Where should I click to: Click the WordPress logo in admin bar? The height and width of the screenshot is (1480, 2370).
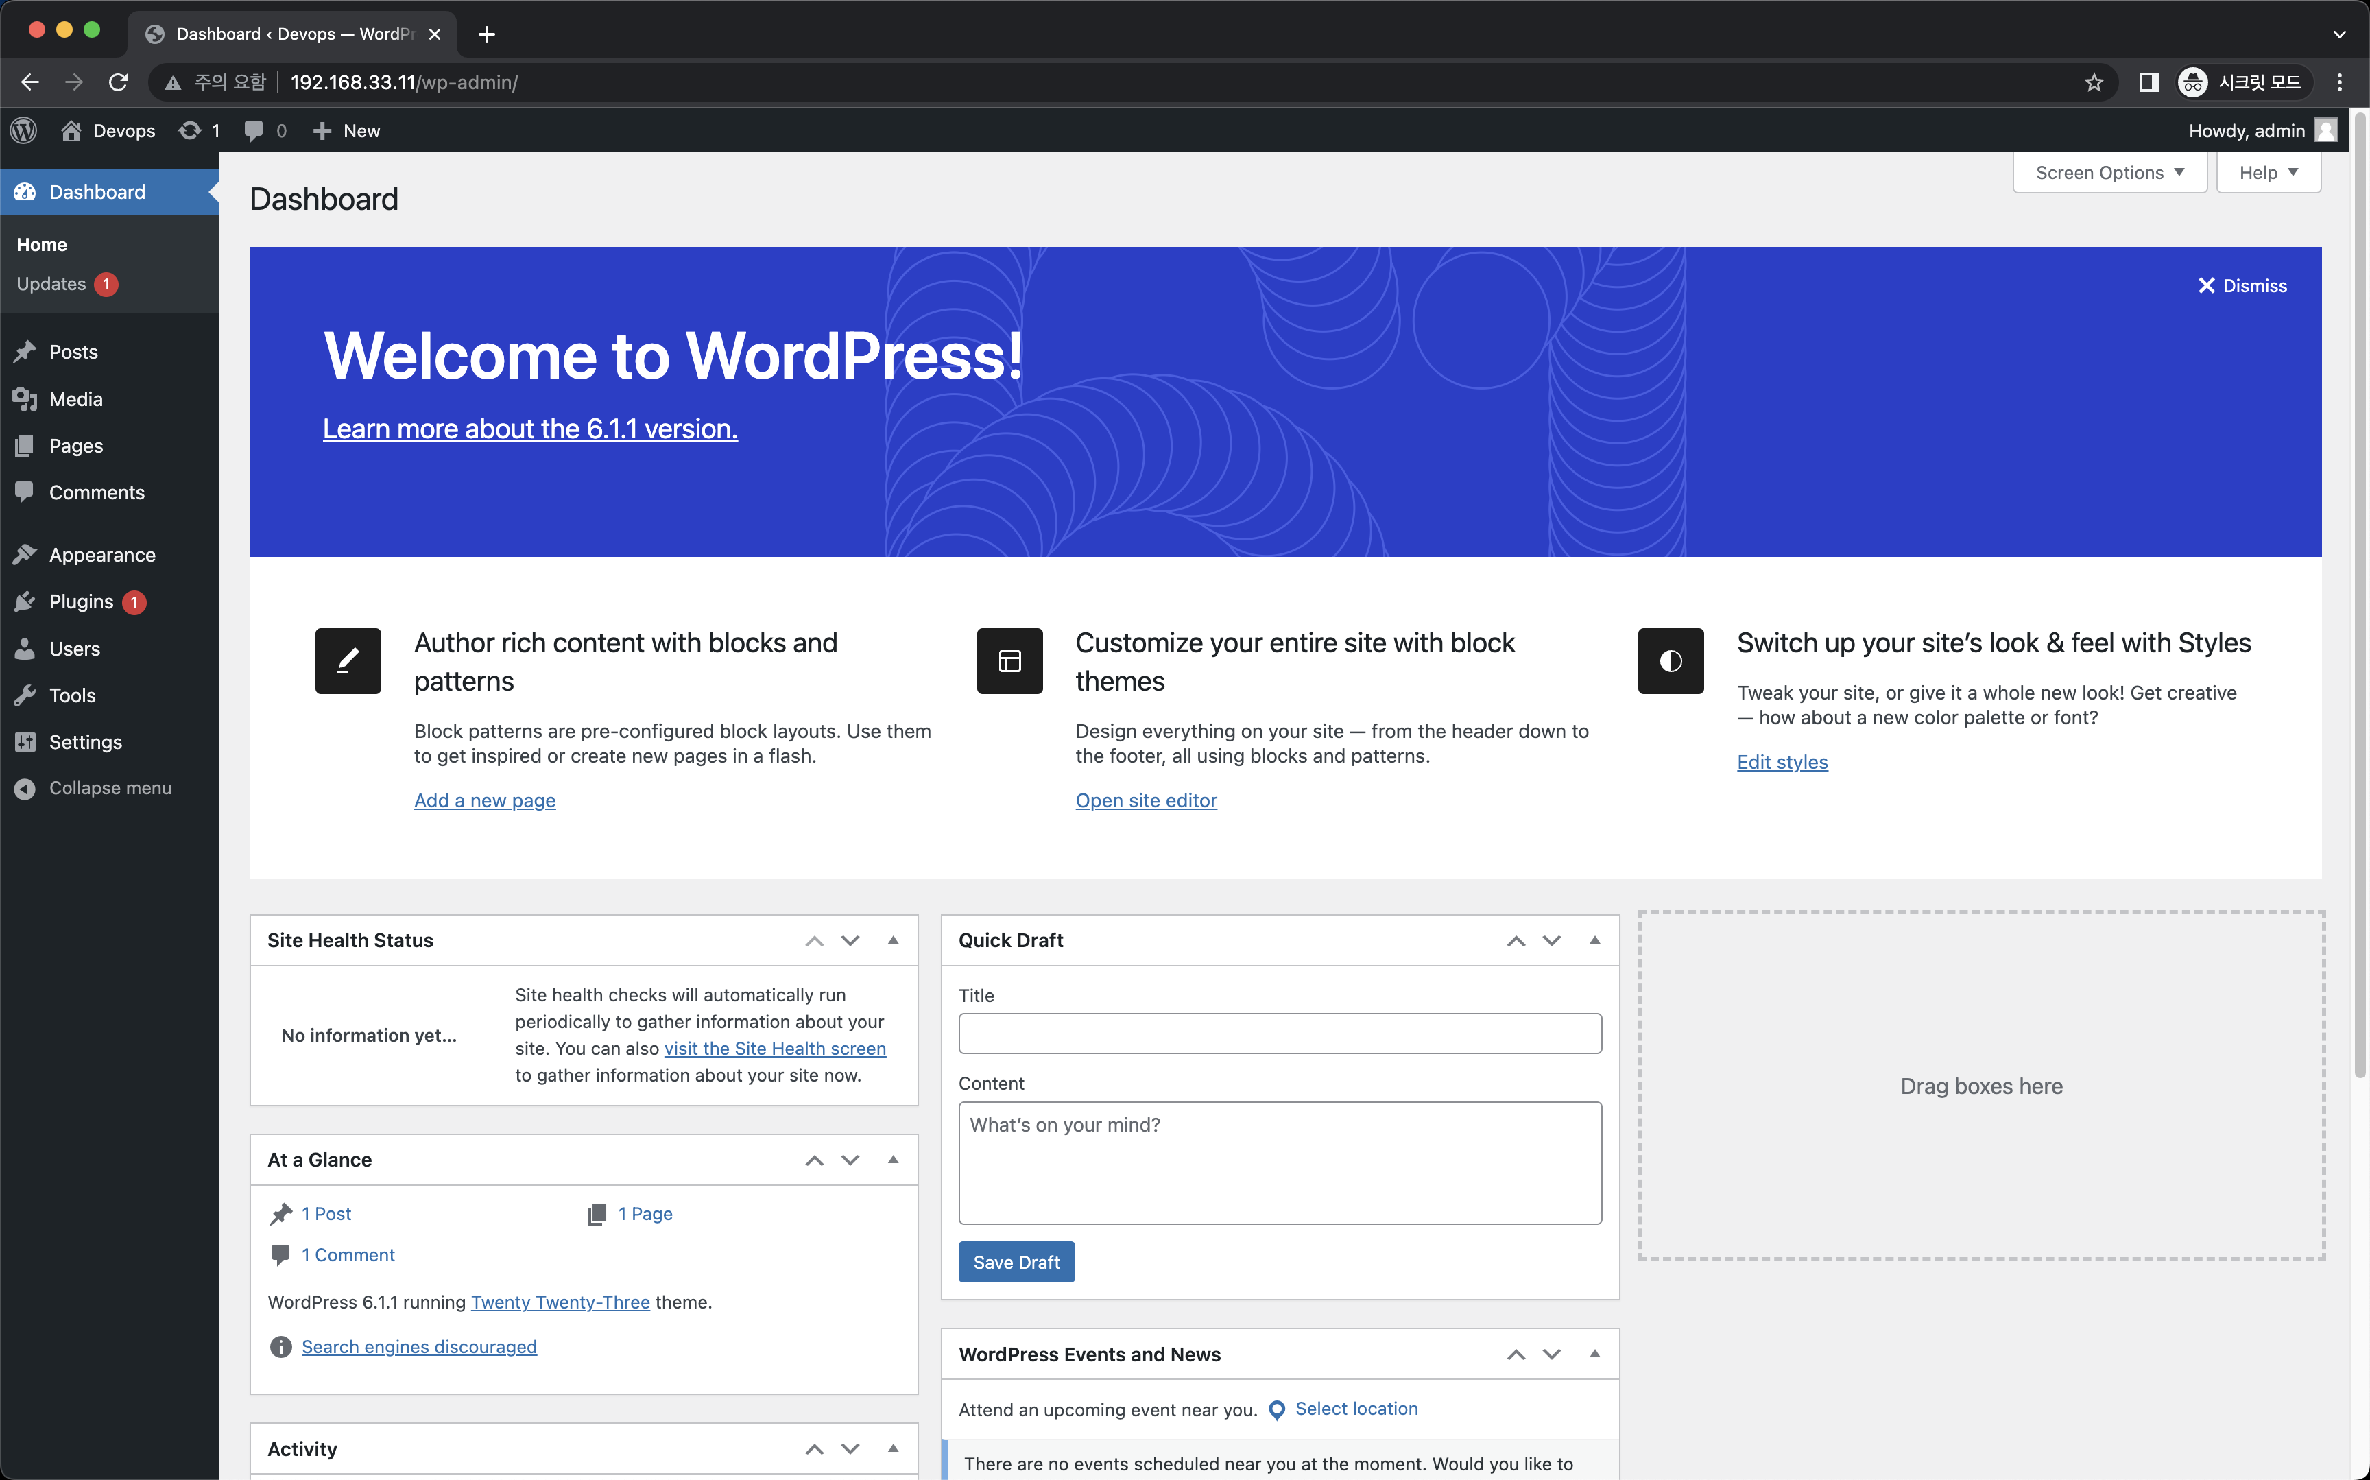coord(23,130)
